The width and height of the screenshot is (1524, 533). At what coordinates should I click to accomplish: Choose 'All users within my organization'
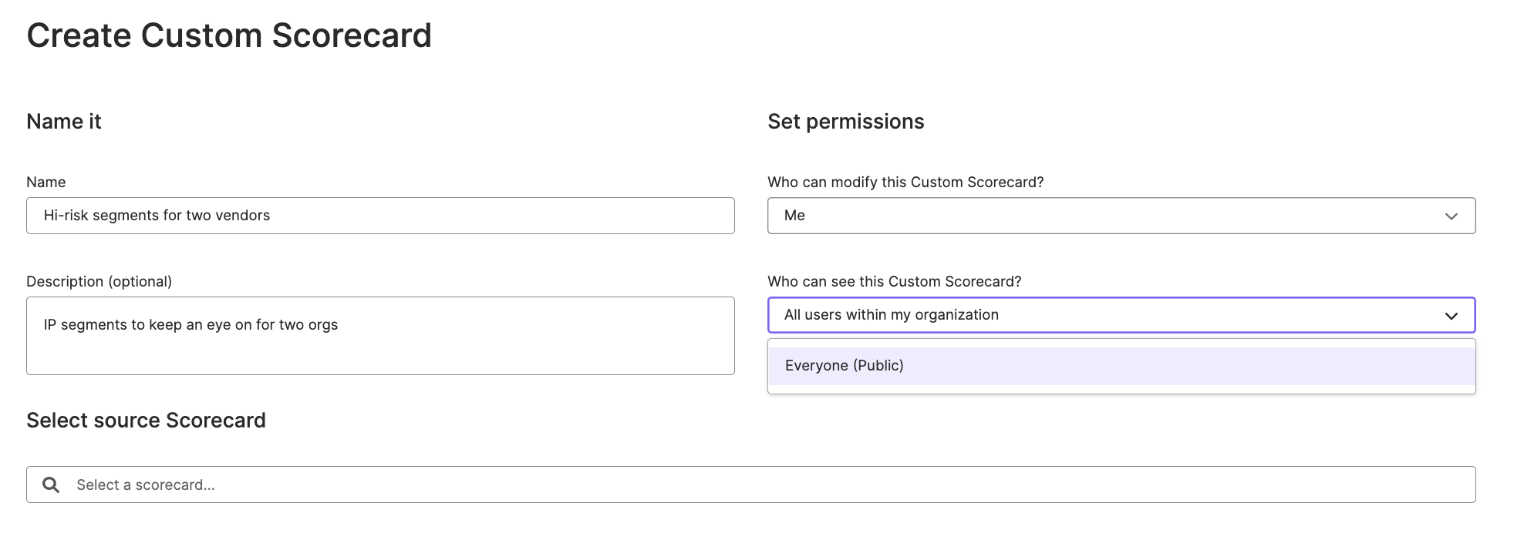(892, 314)
